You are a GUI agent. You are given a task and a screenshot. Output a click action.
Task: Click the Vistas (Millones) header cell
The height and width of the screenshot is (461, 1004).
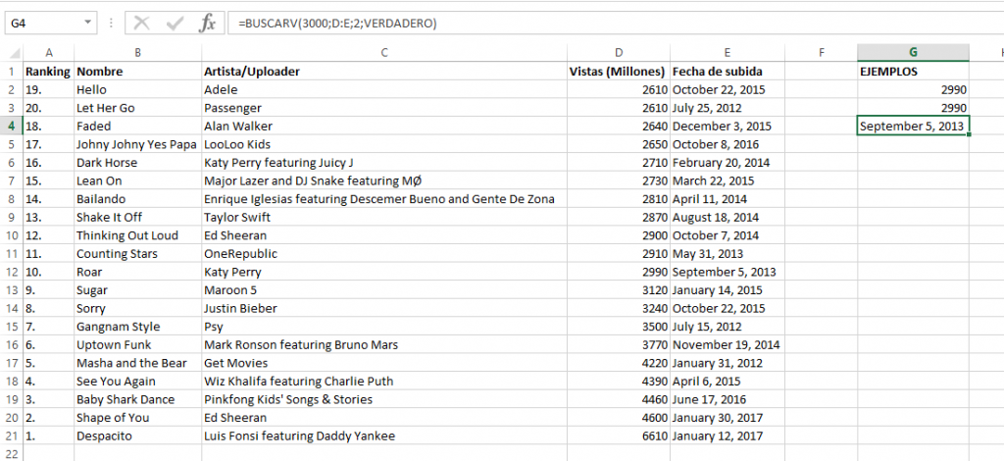tap(618, 72)
